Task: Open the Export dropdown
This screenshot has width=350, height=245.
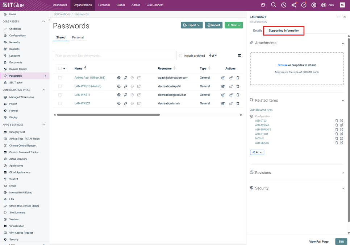Action: pos(192,25)
